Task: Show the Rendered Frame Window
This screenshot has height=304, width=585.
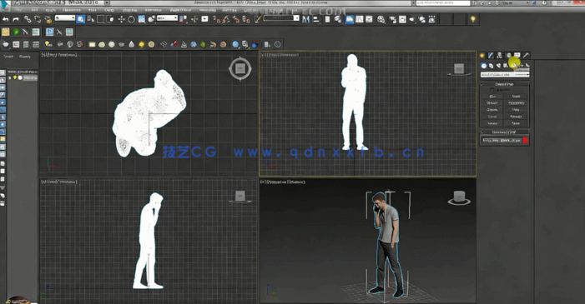Action: (x=402, y=19)
